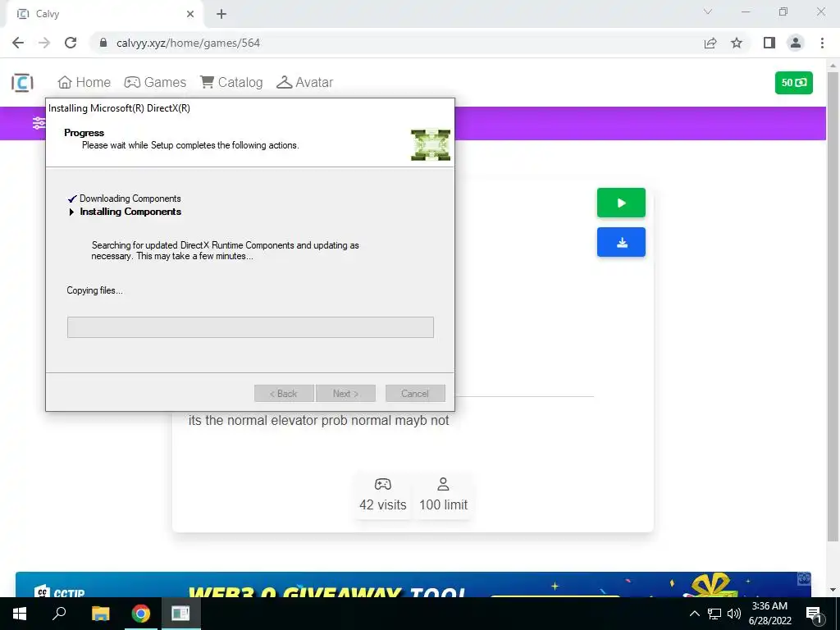Click the Calvy logo icon in navbar
The width and height of the screenshot is (840, 630).
click(22, 83)
